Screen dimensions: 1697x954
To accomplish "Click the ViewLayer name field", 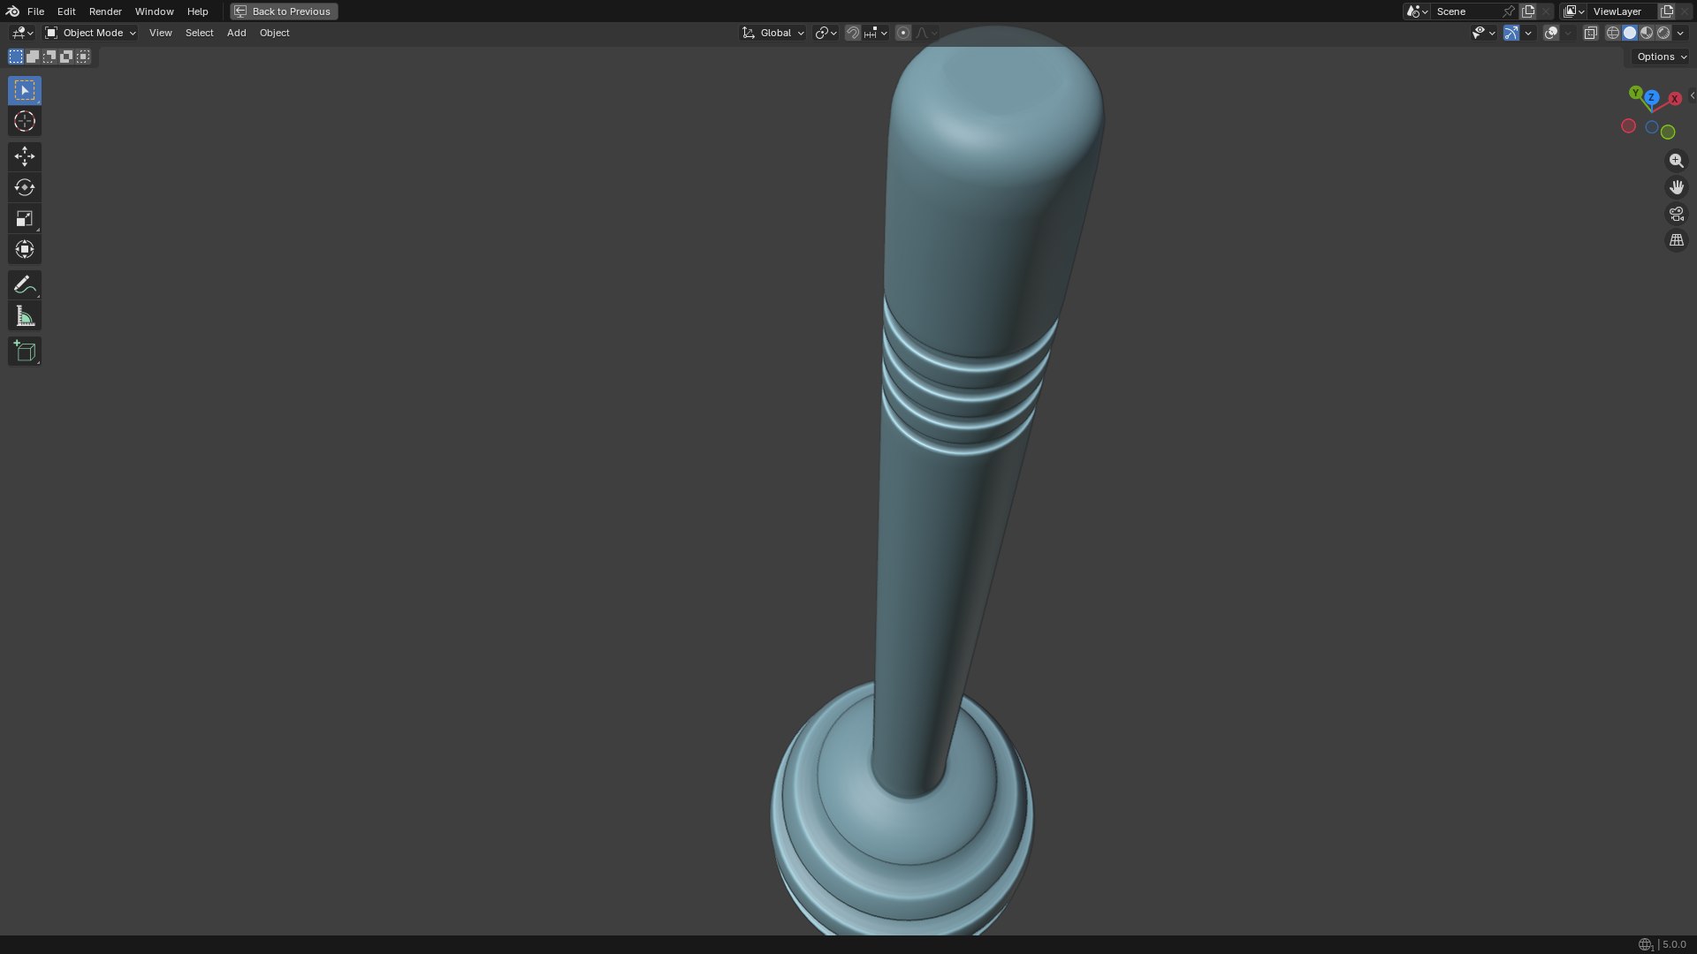I will coord(1622,11).
